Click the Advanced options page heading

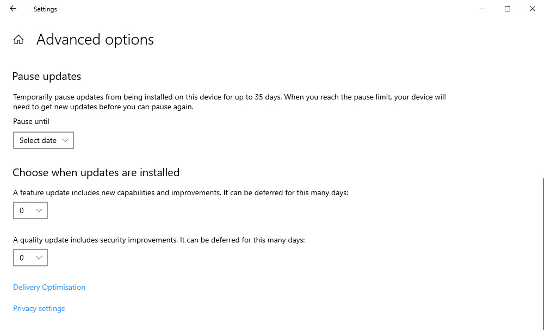pyautogui.click(x=95, y=40)
